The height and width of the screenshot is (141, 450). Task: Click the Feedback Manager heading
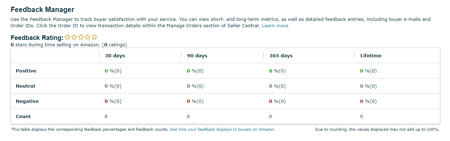(43, 10)
